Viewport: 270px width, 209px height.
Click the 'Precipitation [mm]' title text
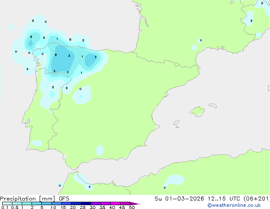click(28, 199)
